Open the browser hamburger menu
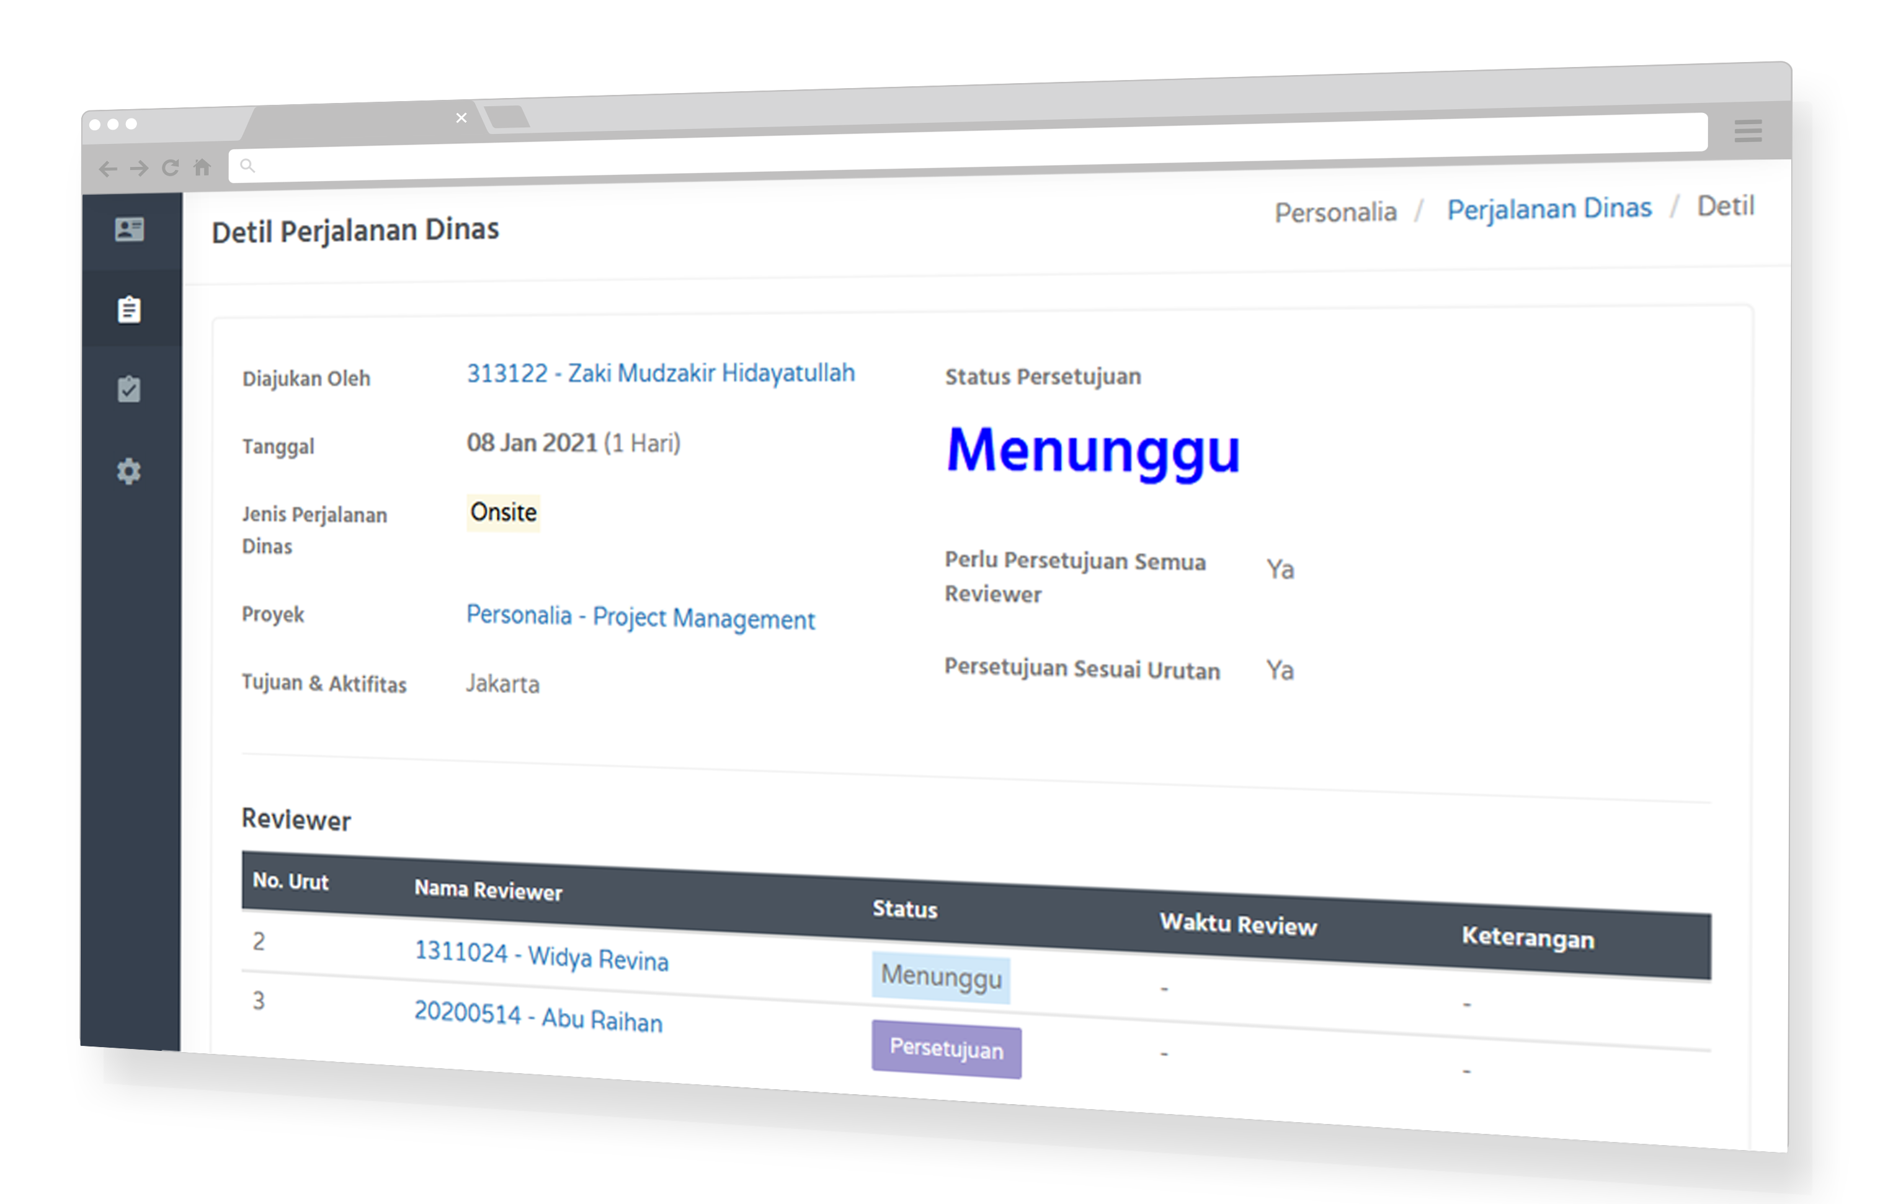The image size is (1880, 1204). (1747, 130)
